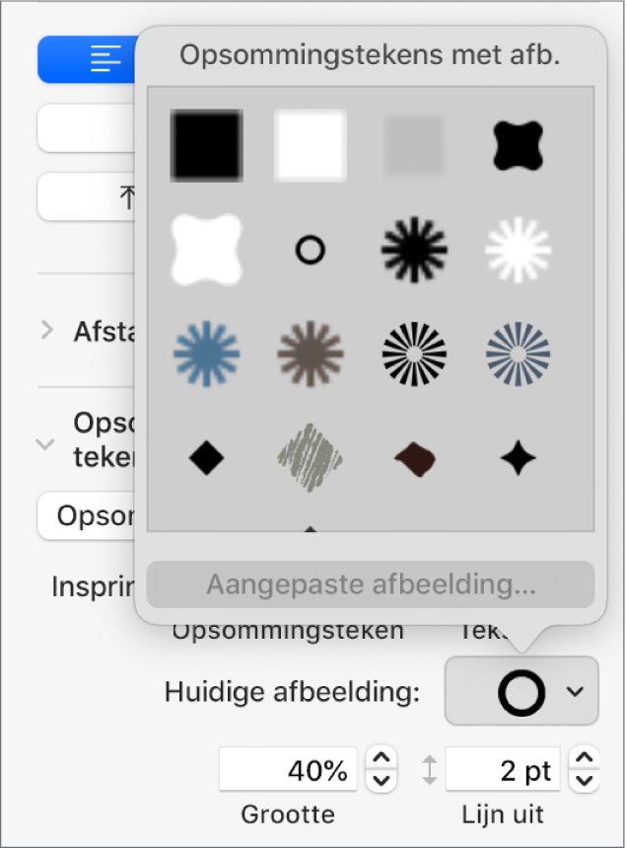Open the Huidige afbeelding dropdown
The image size is (627, 848).
click(522, 691)
